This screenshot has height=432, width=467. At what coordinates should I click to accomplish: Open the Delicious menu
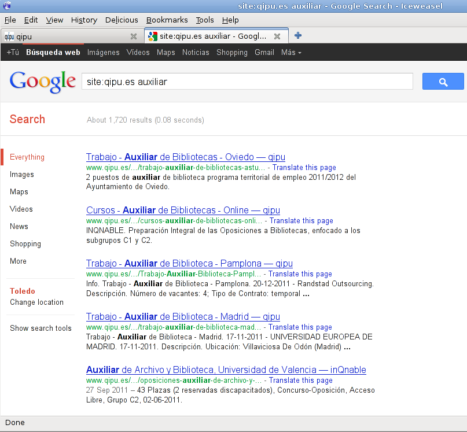122,20
